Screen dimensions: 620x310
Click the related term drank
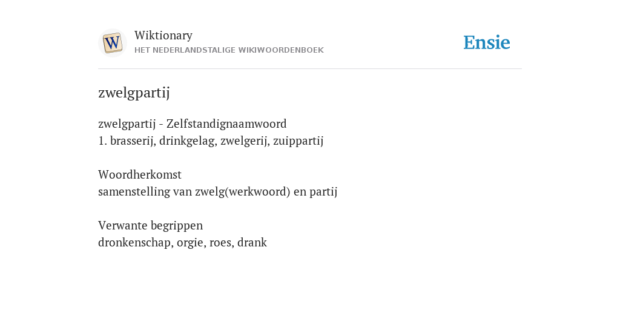pos(252,242)
